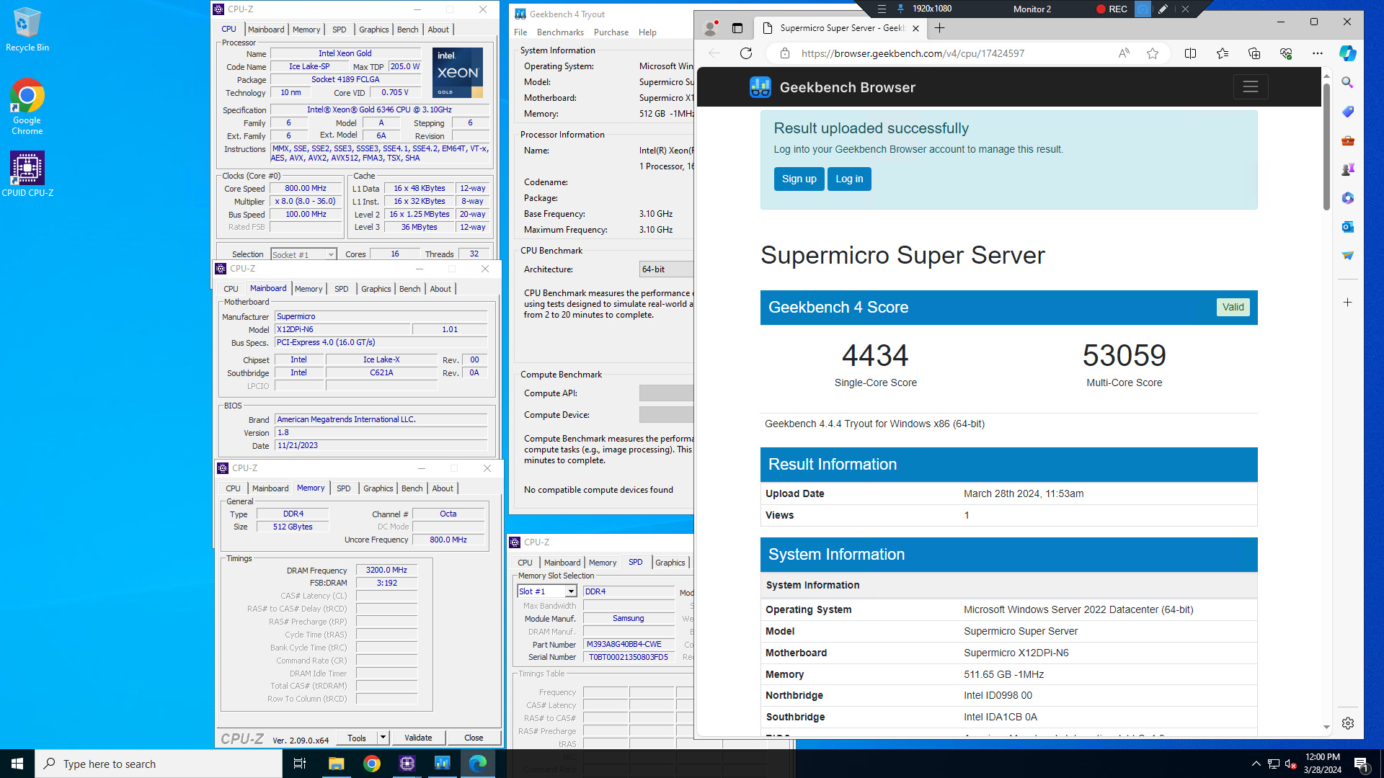The image size is (1384, 778).
Task: Click the Log in button
Action: point(849,179)
